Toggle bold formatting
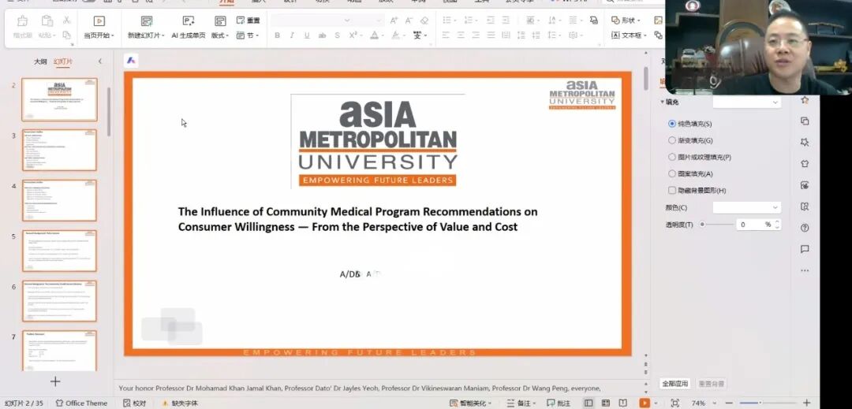The height and width of the screenshot is (409, 852). tap(277, 35)
